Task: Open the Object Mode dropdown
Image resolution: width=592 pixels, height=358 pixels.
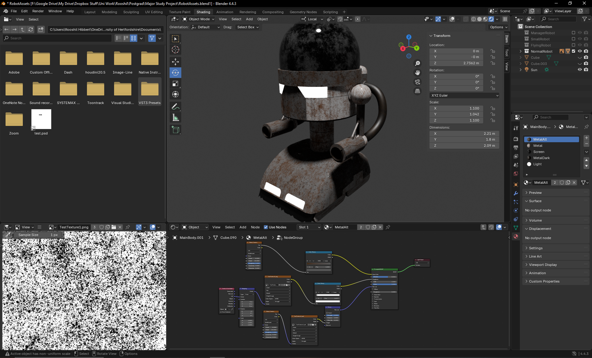Action: click(198, 19)
